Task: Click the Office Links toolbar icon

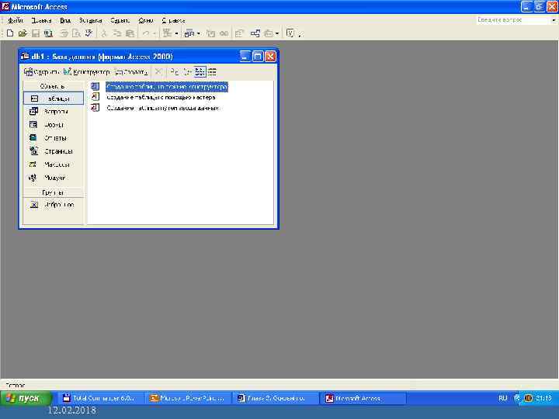Action: click(x=167, y=33)
